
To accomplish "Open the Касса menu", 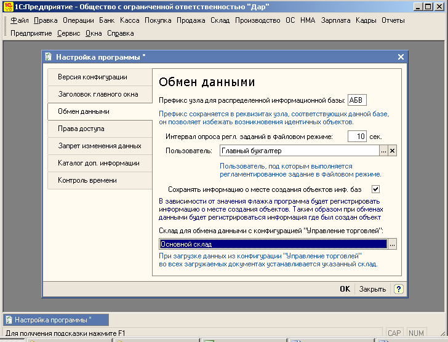I will pyautogui.click(x=129, y=20).
